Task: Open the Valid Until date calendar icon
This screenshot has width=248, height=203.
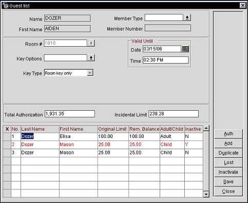Action: click(x=185, y=49)
